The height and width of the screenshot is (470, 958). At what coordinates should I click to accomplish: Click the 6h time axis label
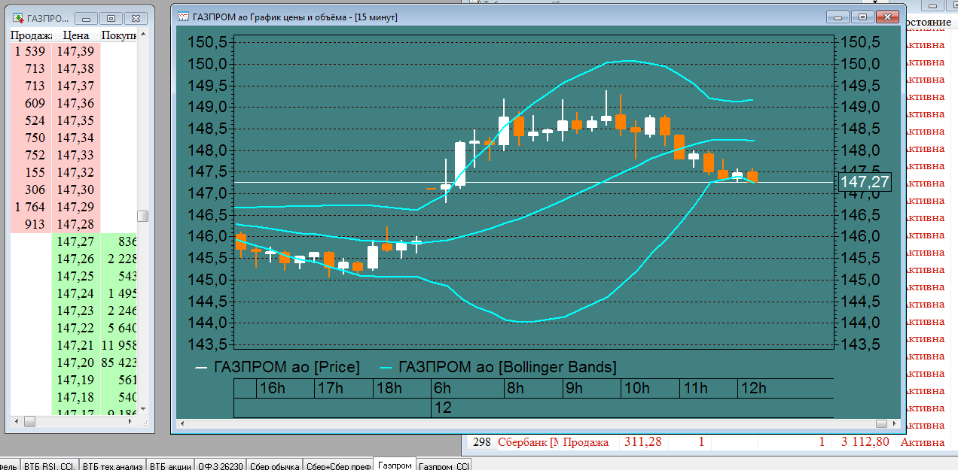(x=442, y=388)
